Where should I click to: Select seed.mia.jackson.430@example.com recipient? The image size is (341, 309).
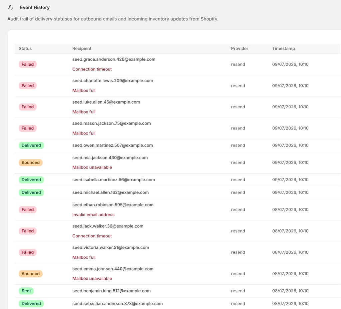(x=110, y=157)
